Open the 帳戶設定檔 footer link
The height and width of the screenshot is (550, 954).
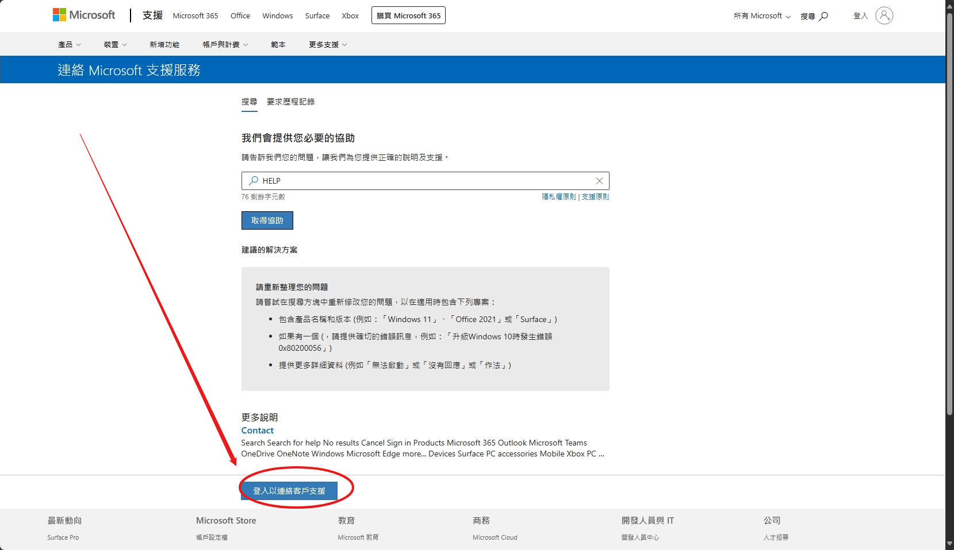click(212, 537)
